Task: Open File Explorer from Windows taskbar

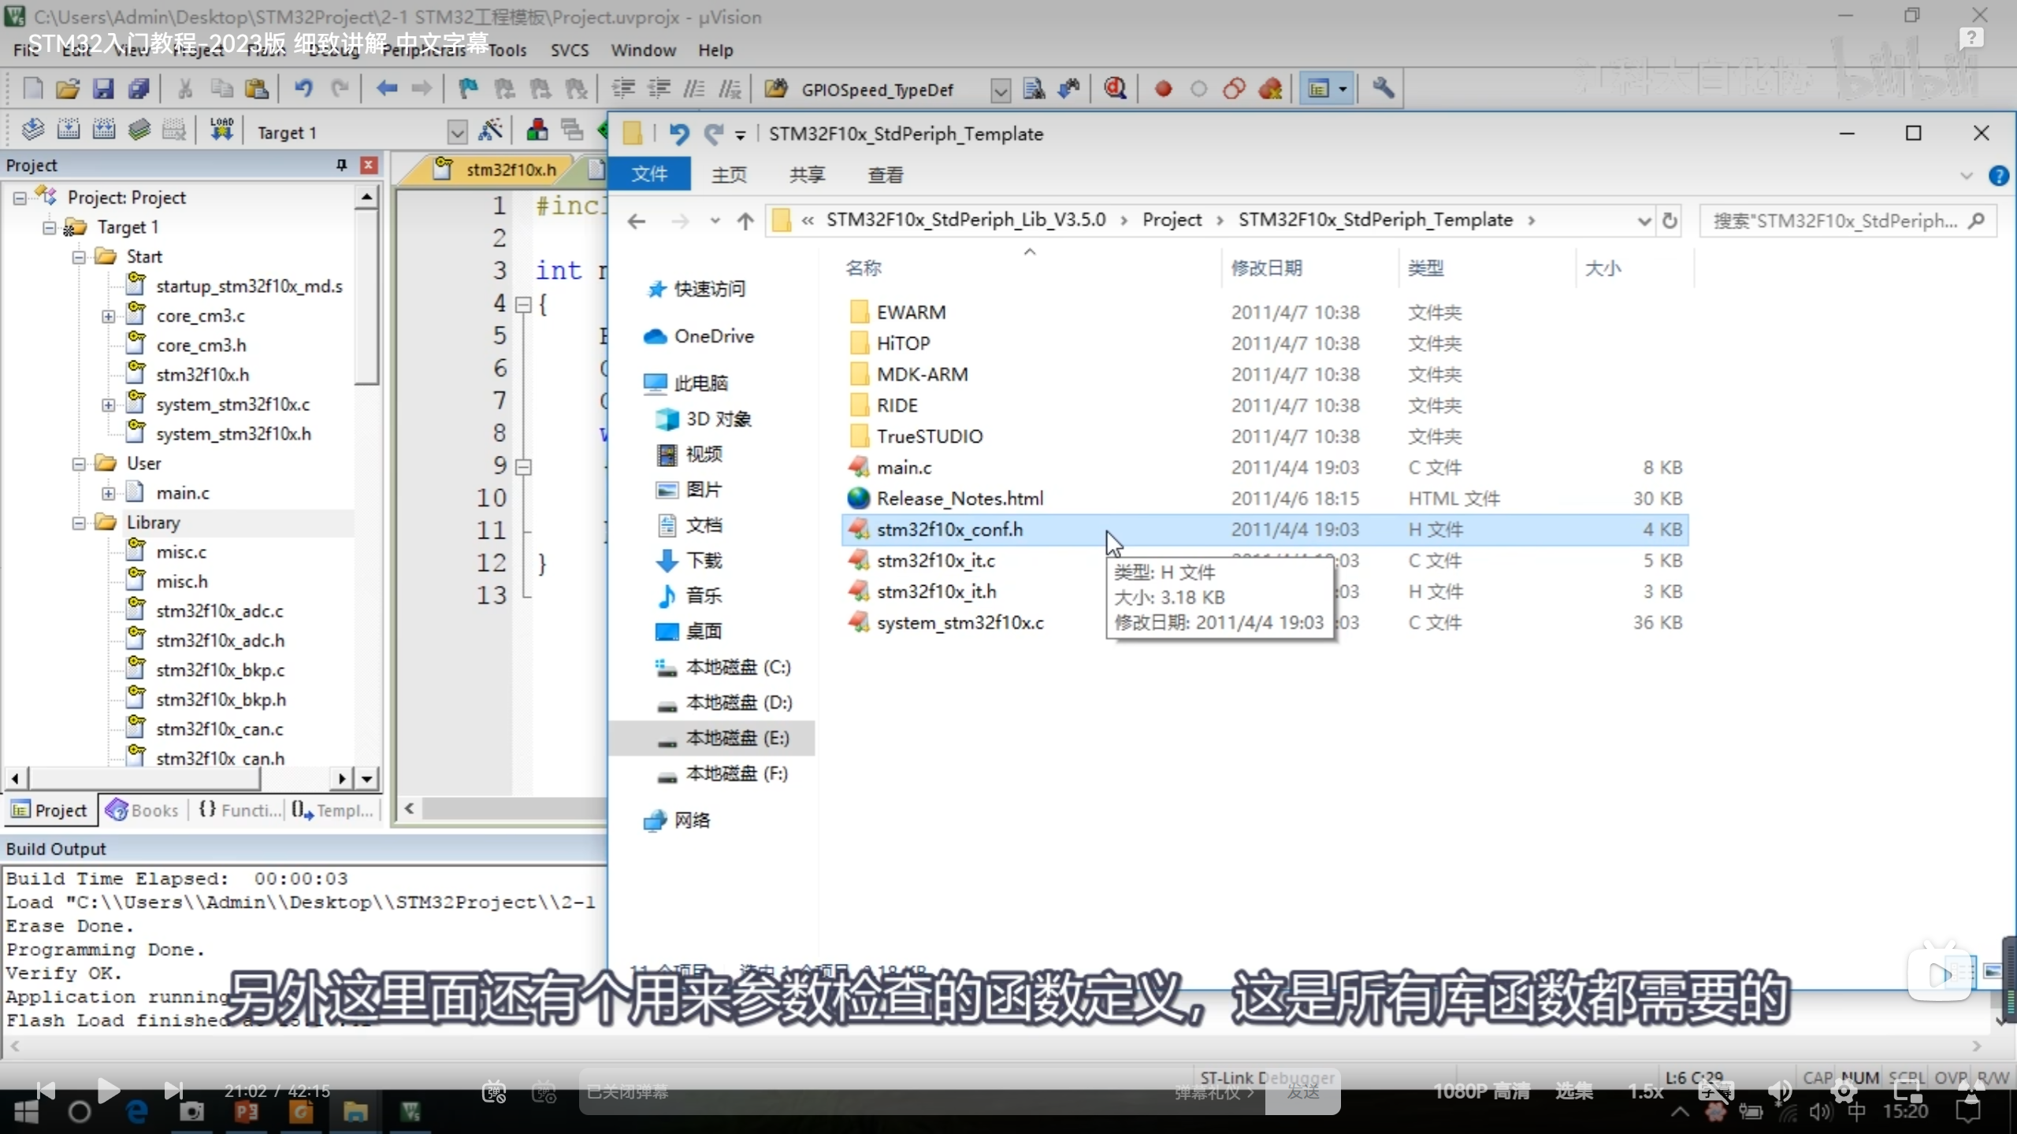Action: click(x=355, y=1112)
